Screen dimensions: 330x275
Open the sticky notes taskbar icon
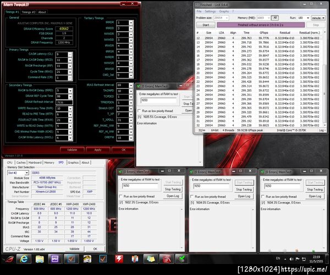151,259
